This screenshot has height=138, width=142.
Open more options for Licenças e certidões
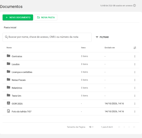pyautogui.click(x=135, y=72)
